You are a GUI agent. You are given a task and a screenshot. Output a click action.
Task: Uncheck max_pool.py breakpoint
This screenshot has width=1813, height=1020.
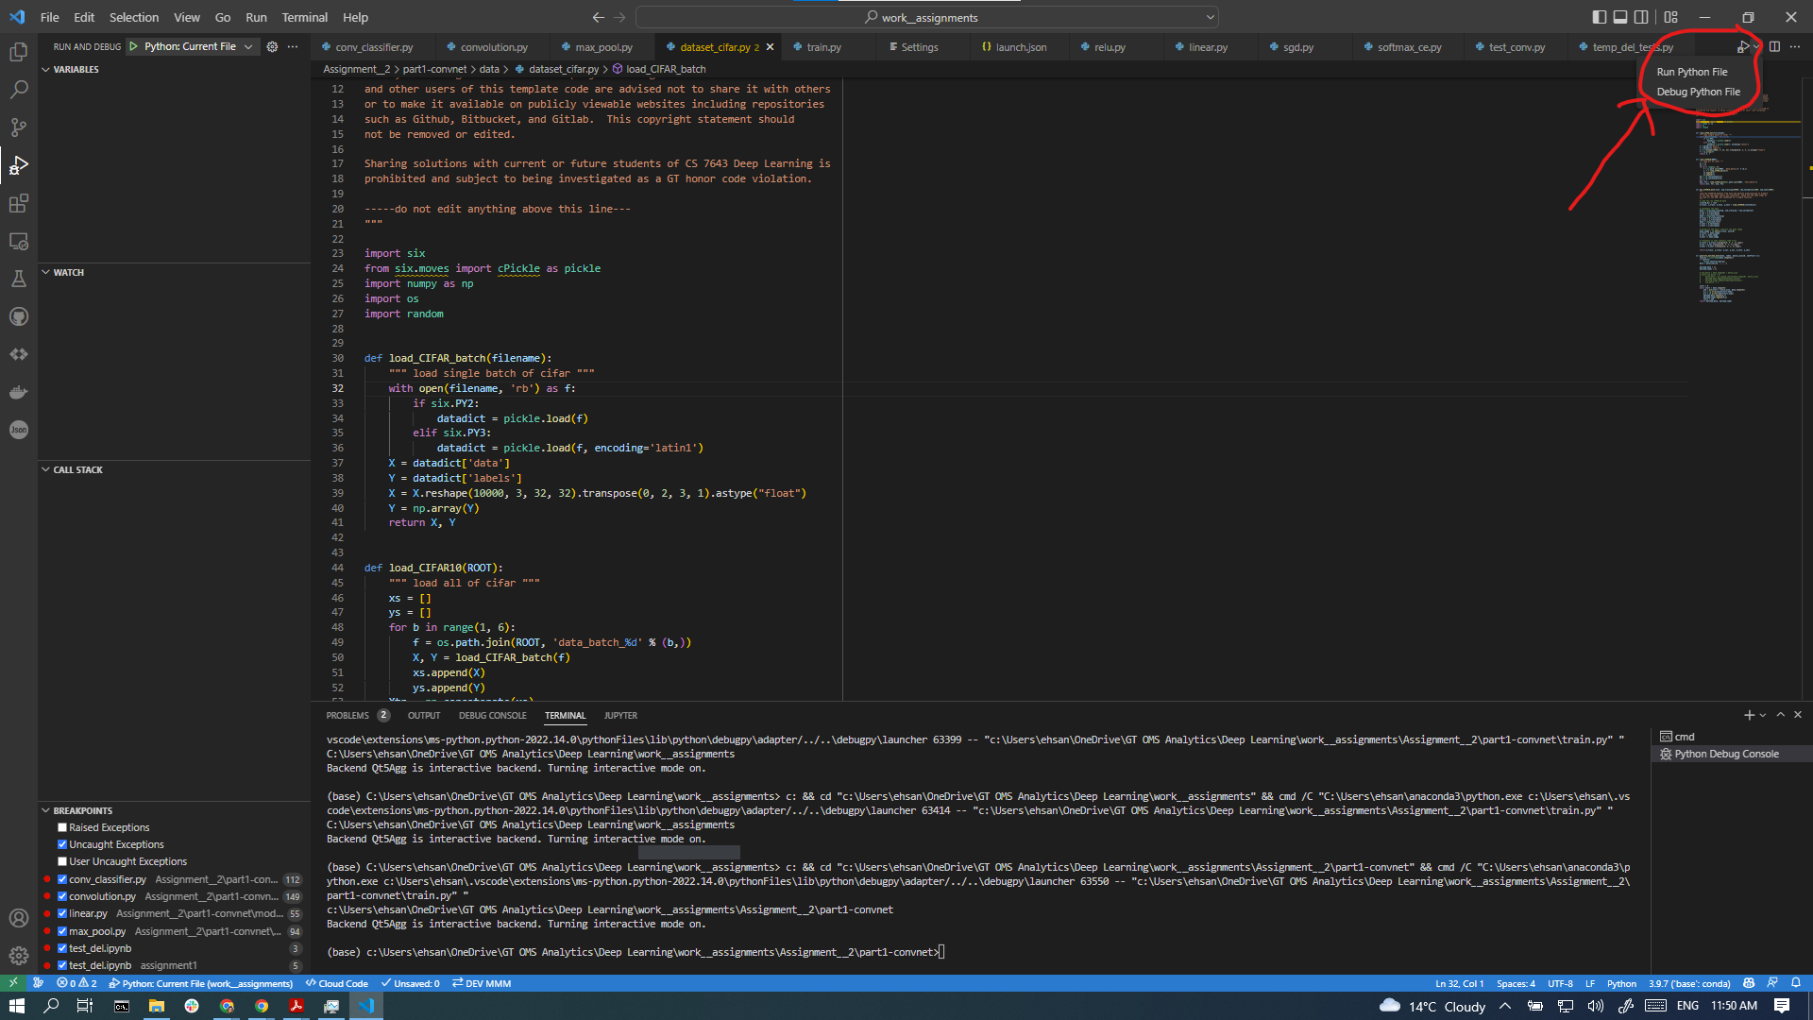point(62,931)
